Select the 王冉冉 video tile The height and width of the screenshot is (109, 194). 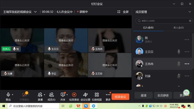click(x=110, y=40)
